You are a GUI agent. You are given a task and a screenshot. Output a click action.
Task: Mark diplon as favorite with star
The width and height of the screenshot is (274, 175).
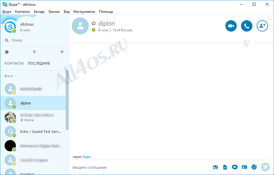[x=94, y=23]
